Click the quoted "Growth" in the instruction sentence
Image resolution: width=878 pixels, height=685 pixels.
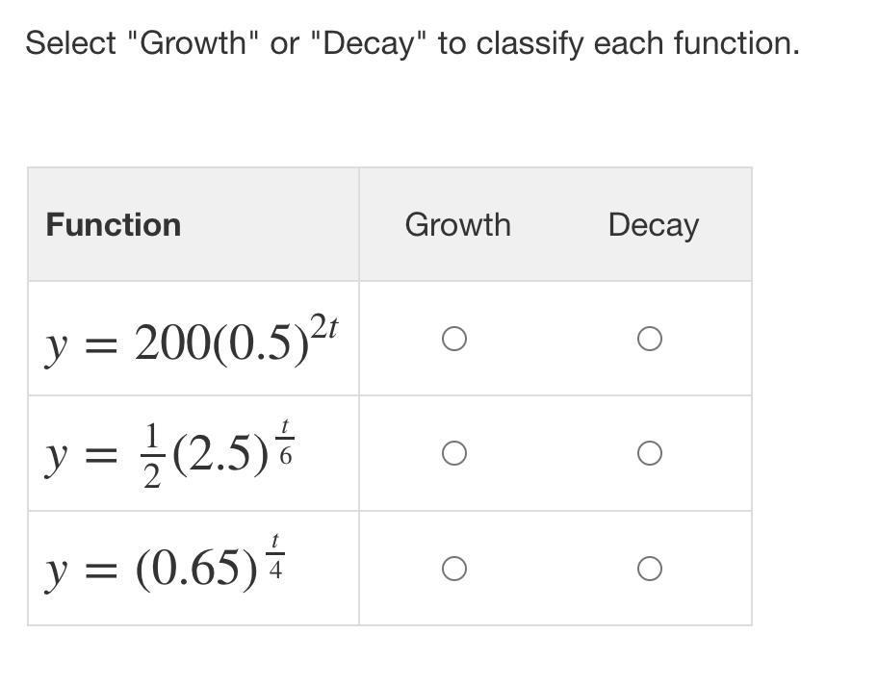point(194,43)
